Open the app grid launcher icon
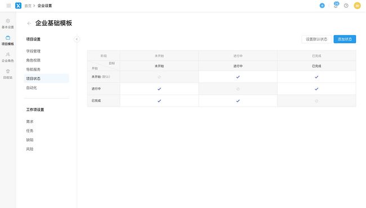The width and height of the screenshot is (366, 208). [x=8, y=6]
